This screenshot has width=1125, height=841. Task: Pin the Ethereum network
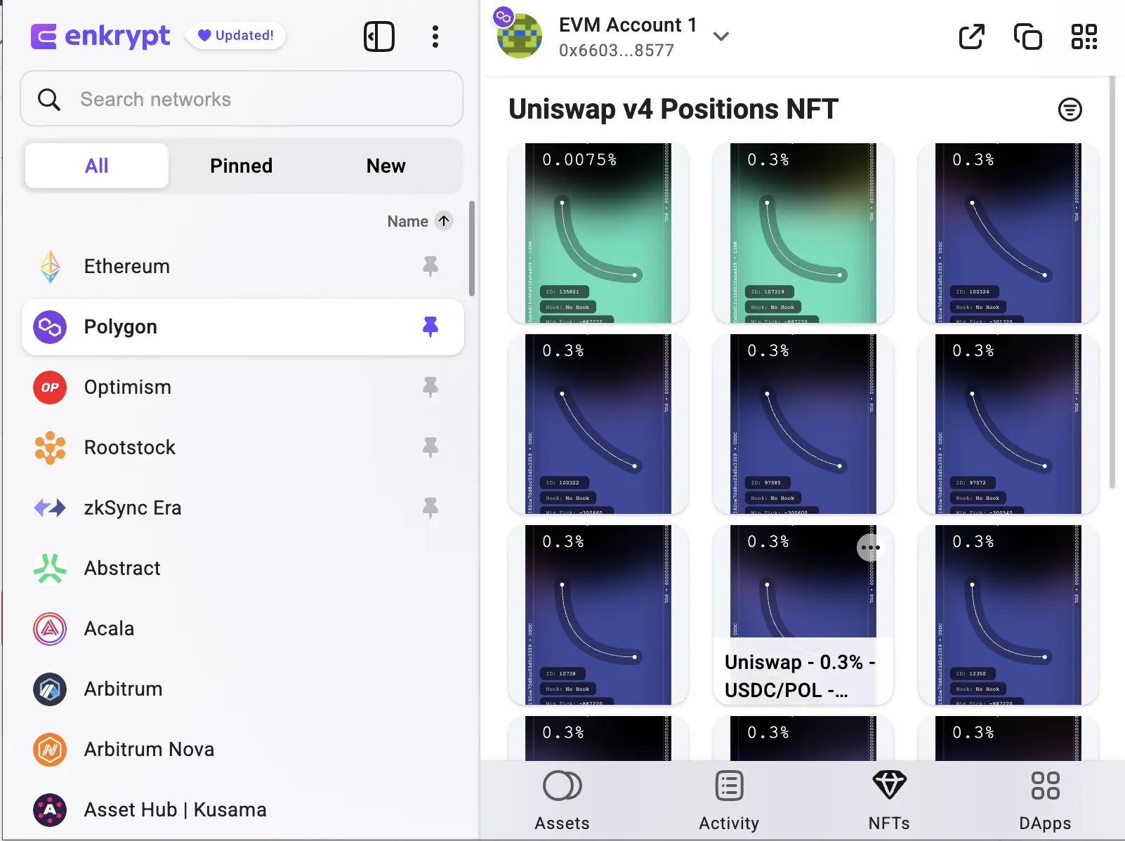tap(430, 266)
